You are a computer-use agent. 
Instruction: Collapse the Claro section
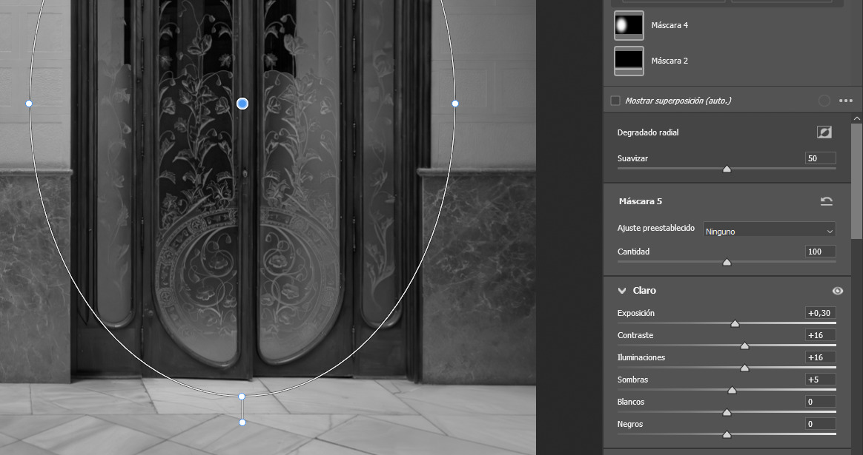coord(622,291)
